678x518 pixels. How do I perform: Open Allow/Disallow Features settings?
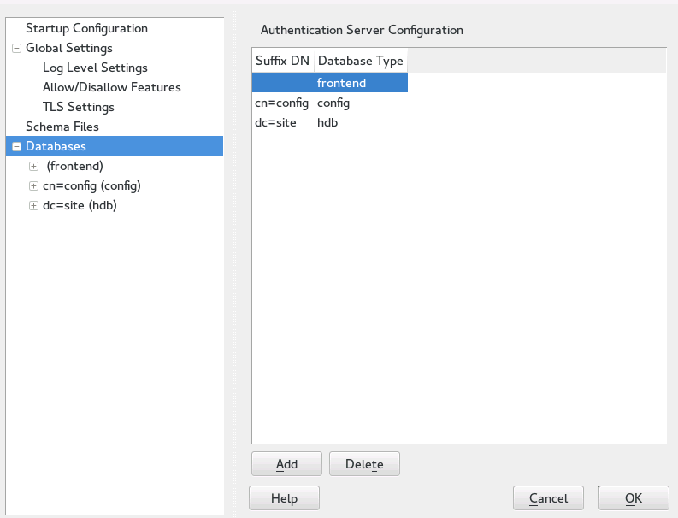tap(111, 87)
